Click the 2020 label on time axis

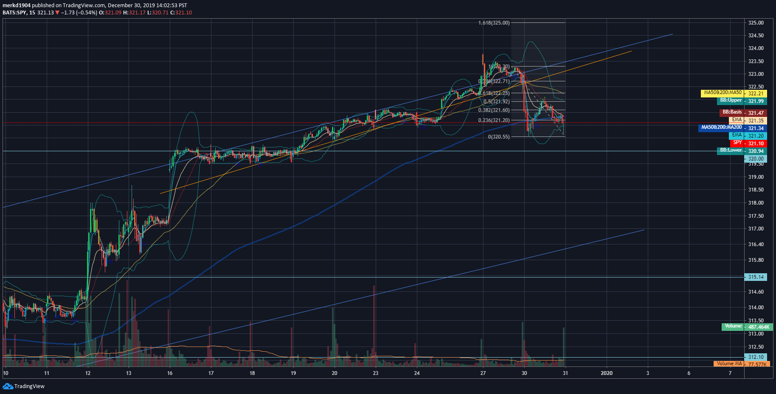click(607, 373)
